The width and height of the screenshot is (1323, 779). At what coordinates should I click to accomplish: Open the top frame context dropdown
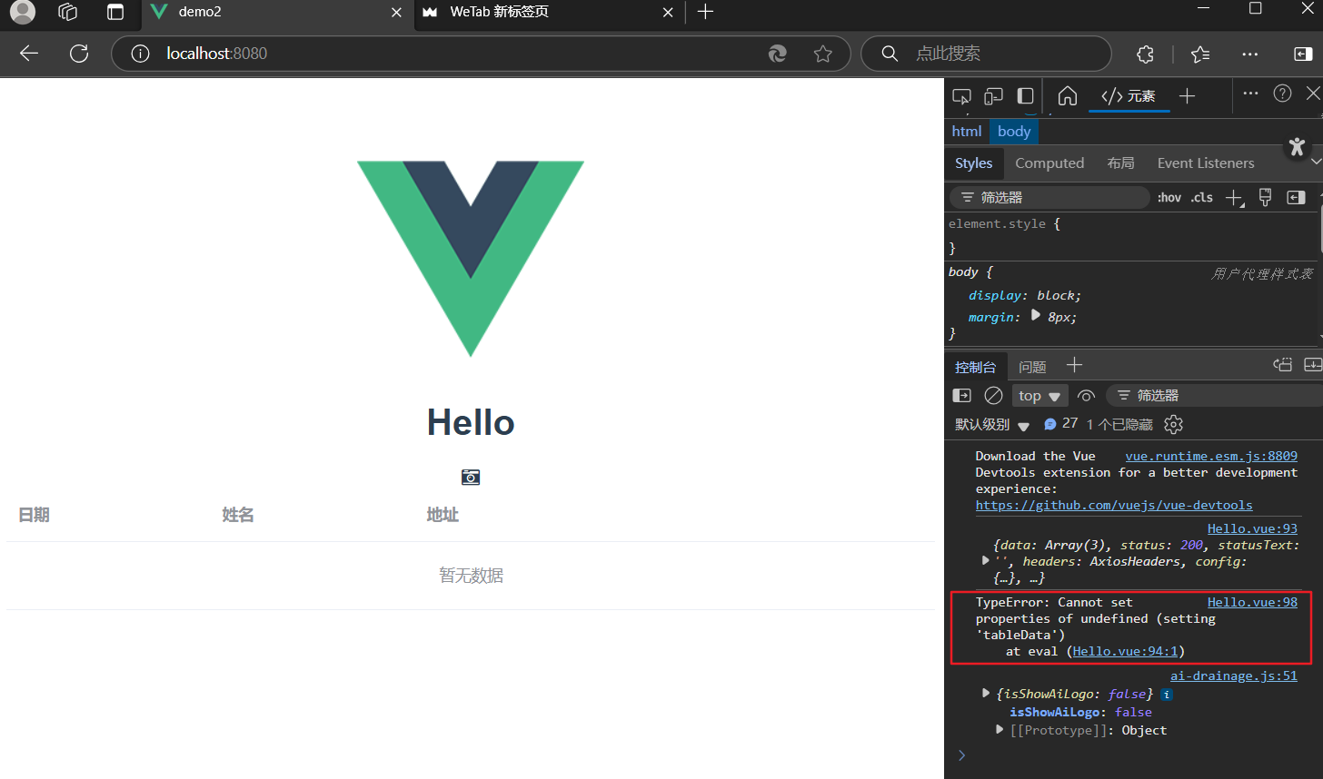(x=1039, y=395)
